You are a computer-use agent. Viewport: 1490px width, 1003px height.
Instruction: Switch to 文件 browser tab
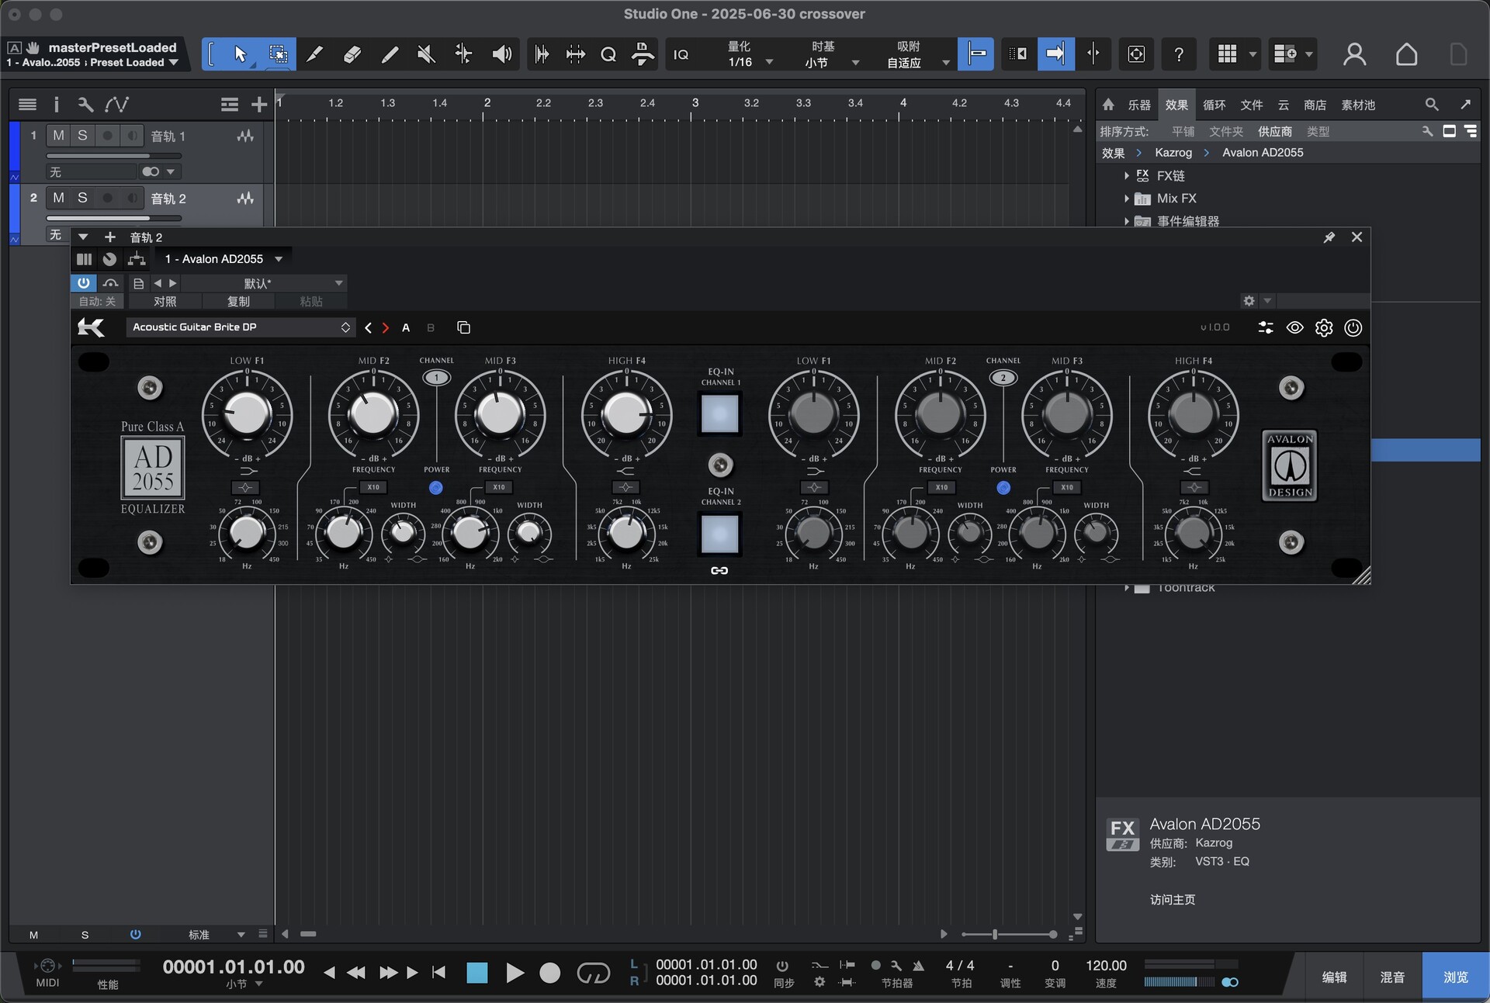(1251, 105)
